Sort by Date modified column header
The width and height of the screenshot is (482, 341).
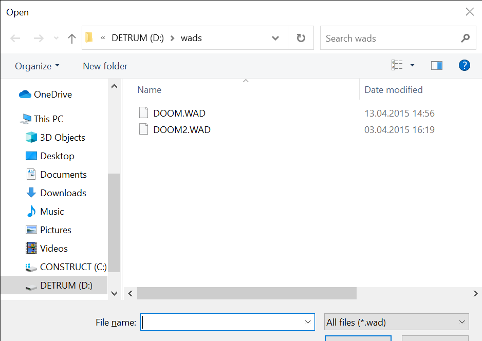(x=394, y=90)
